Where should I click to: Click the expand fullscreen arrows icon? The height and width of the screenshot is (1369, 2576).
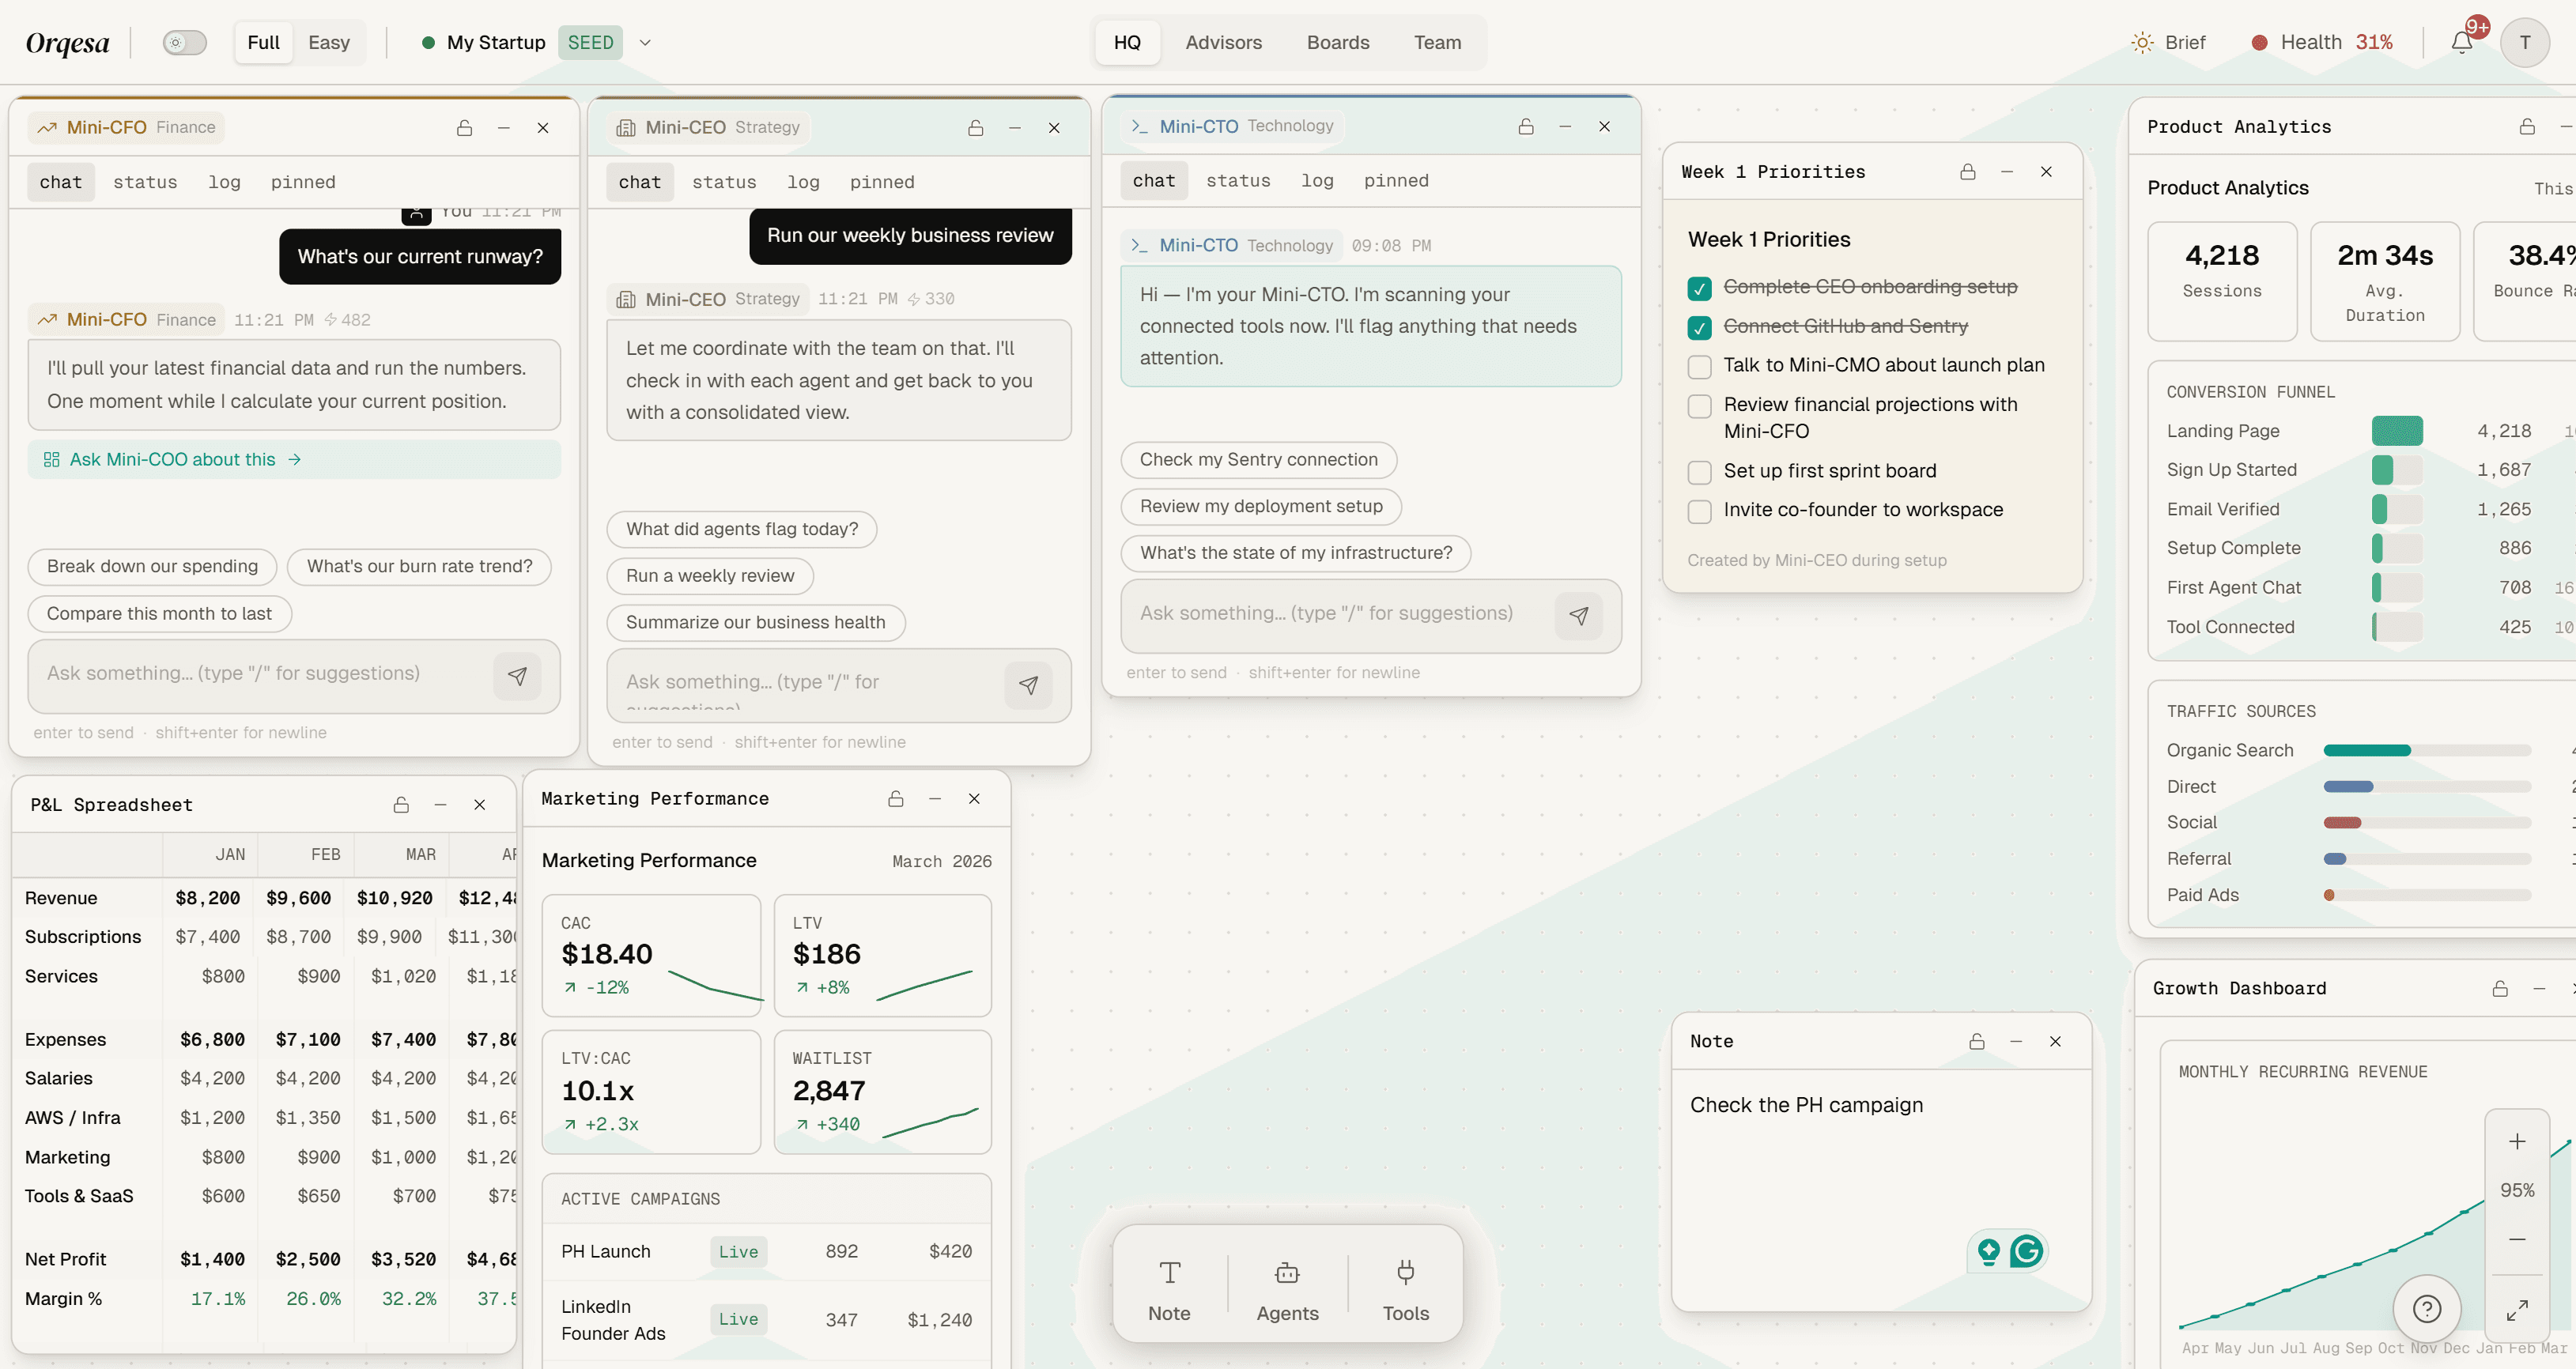tap(2517, 1310)
